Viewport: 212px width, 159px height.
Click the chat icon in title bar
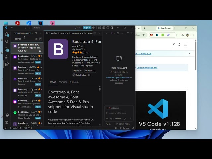(76, 28)
